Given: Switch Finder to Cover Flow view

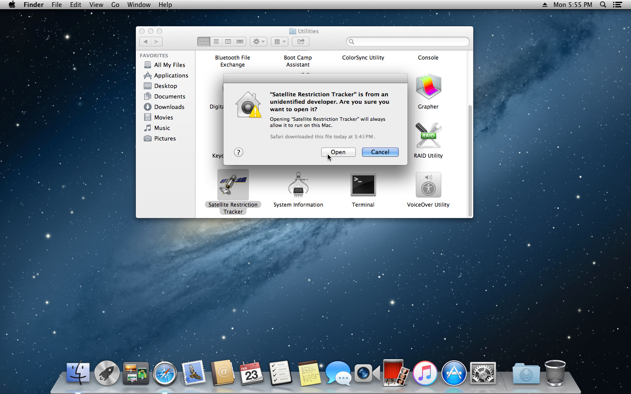Looking at the screenshot, I should [x=240, y=41].
